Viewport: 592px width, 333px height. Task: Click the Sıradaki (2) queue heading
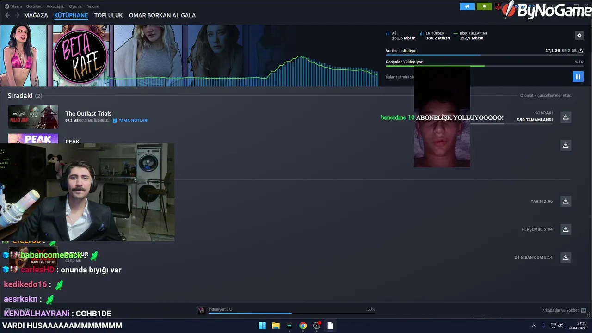(25, 95)
